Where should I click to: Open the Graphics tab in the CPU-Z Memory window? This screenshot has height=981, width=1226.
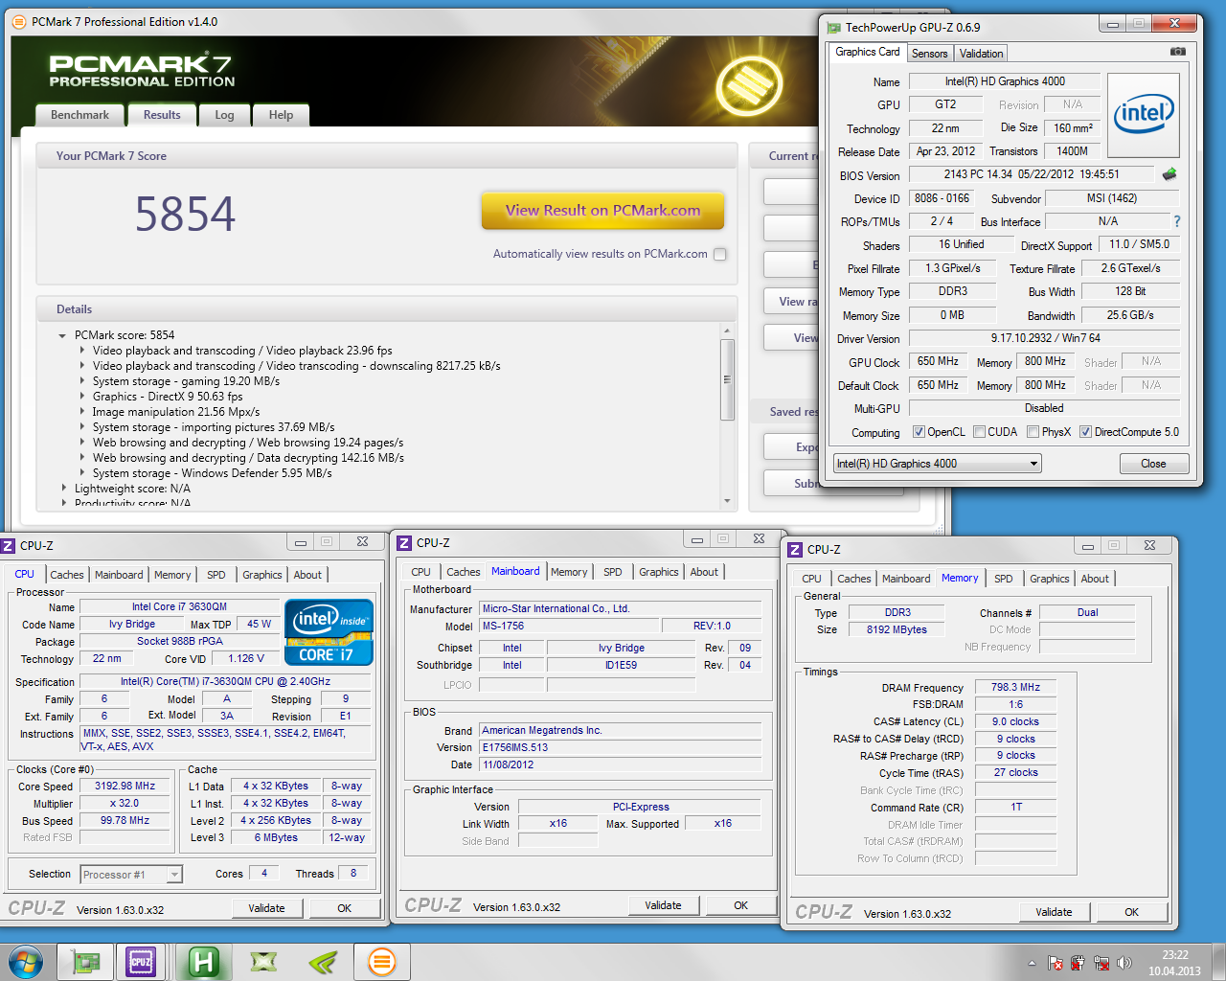click(1049, 579)
